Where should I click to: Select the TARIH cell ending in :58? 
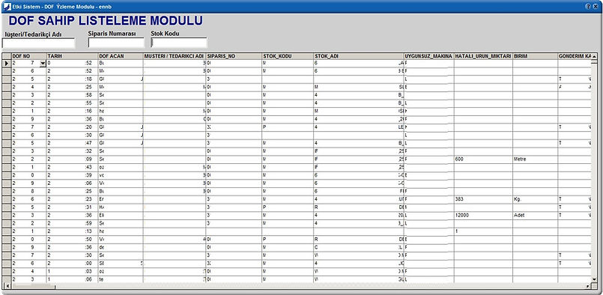tap(72, 95)
